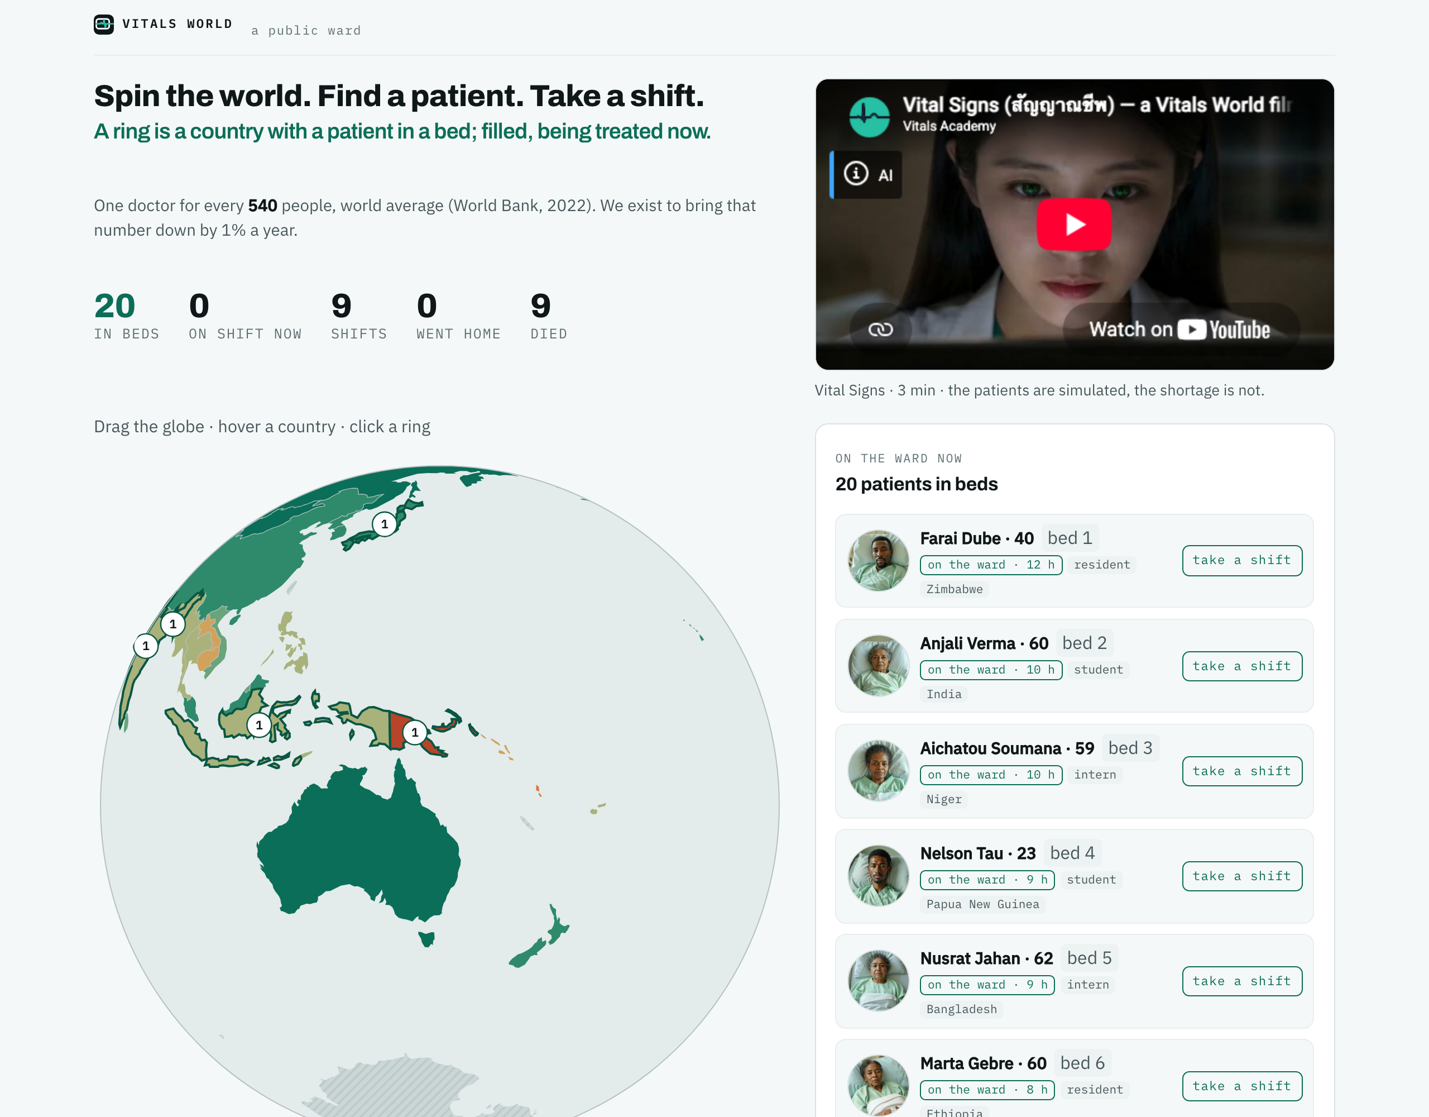Open Aichatou Soumana's patient photo

pos(878,771)
